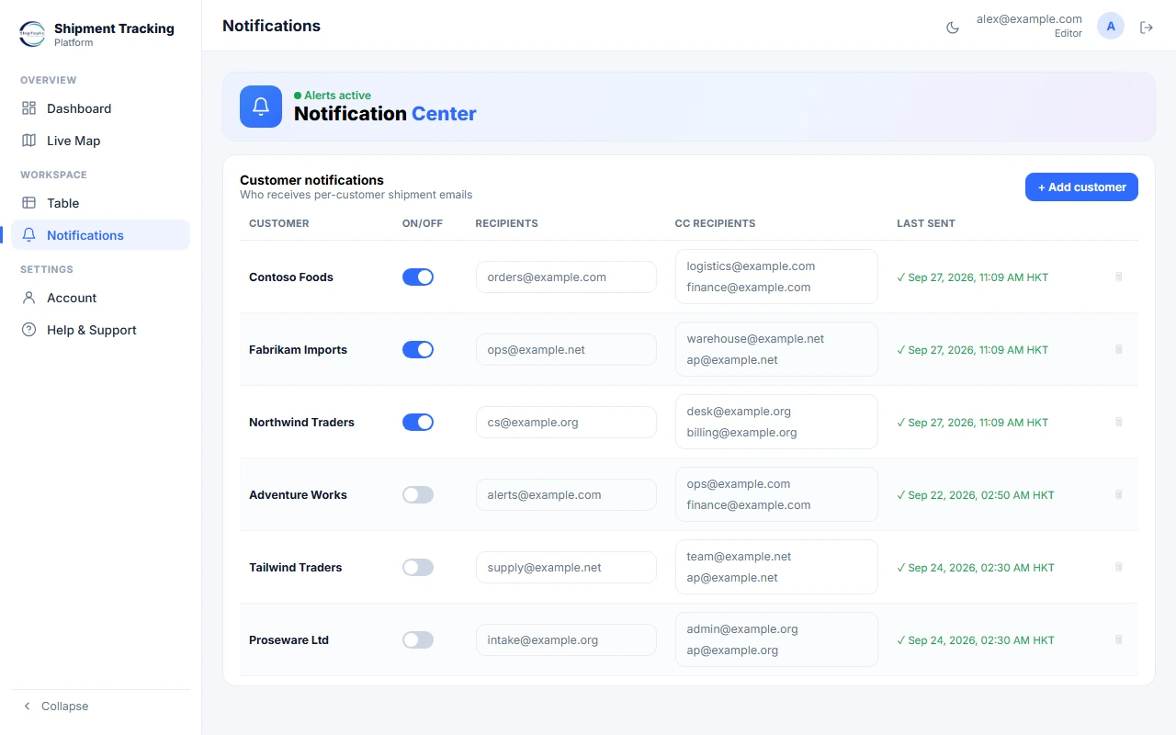Screen dimensions: 1176x735
Task: Click the blue notification bell icon
Action: tap(261, 107)
